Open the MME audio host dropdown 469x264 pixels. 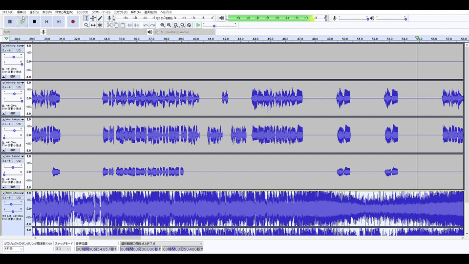coord(21,32)
